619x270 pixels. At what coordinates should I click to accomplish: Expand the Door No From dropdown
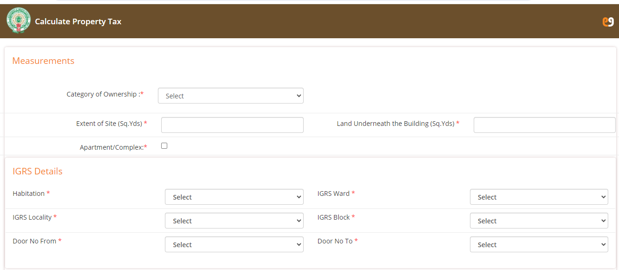click(x=234, y=244)
